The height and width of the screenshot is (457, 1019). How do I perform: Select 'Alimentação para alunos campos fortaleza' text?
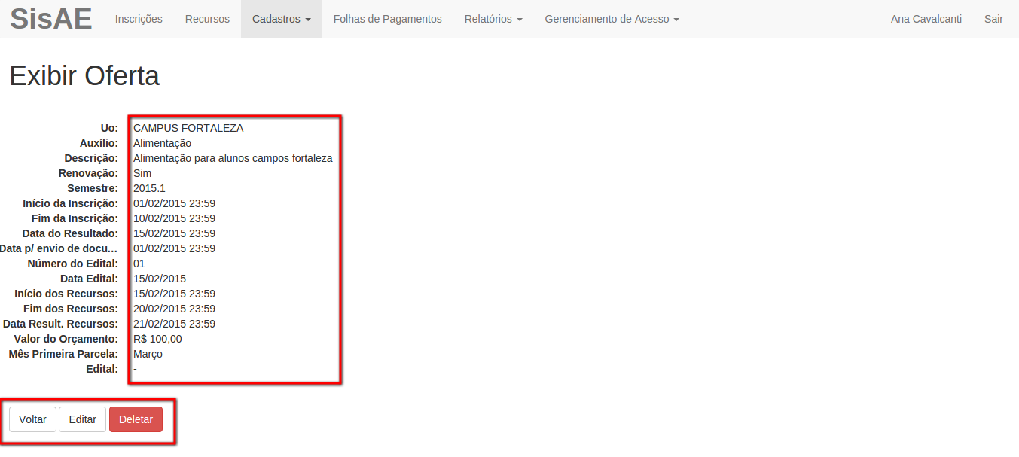(233, 158)
